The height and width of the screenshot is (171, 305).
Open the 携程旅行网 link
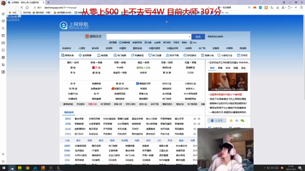point(143,84)
